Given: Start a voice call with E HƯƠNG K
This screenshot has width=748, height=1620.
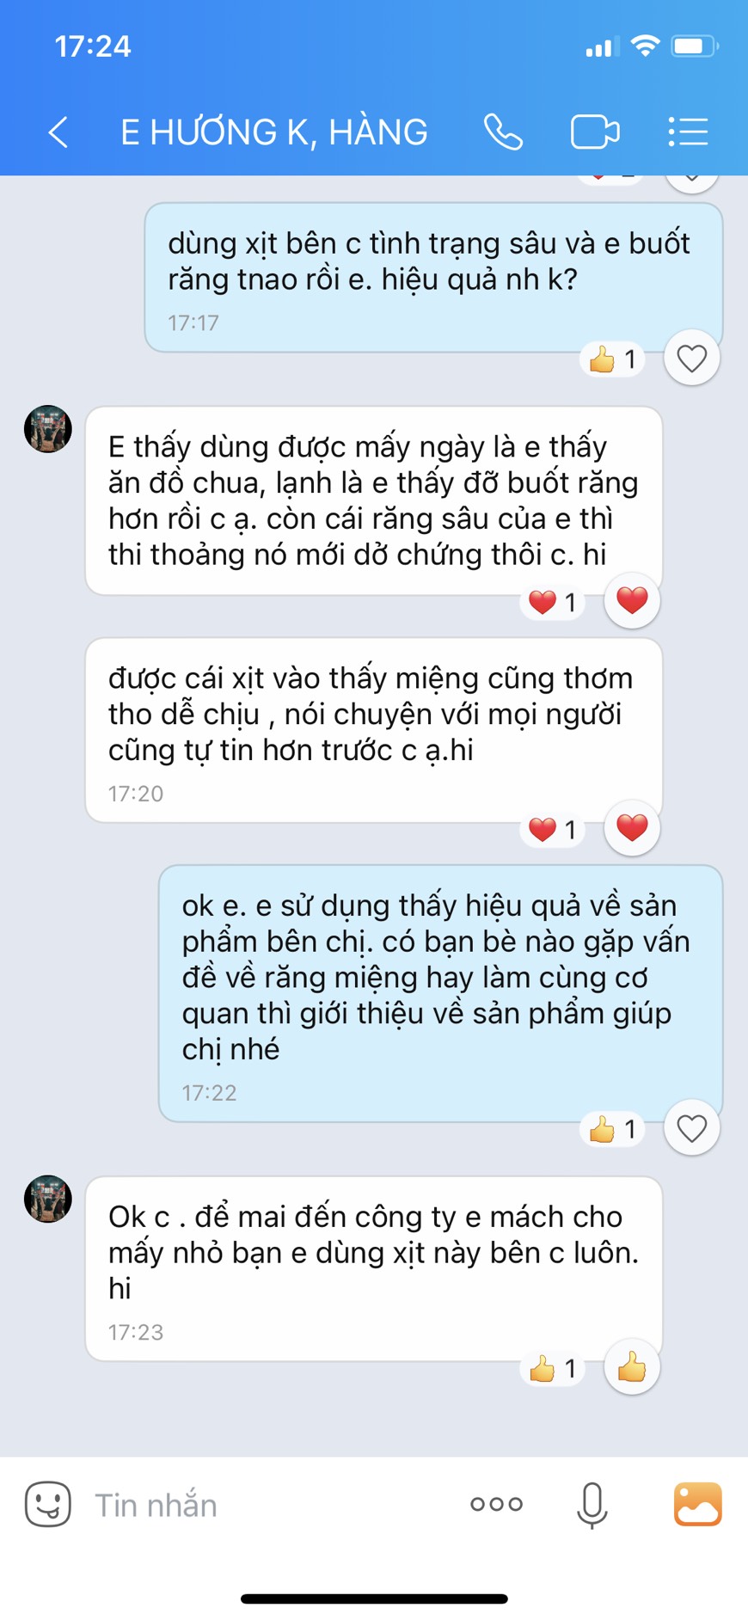Looking at the screenshot, I should click(x=503, y=132).
